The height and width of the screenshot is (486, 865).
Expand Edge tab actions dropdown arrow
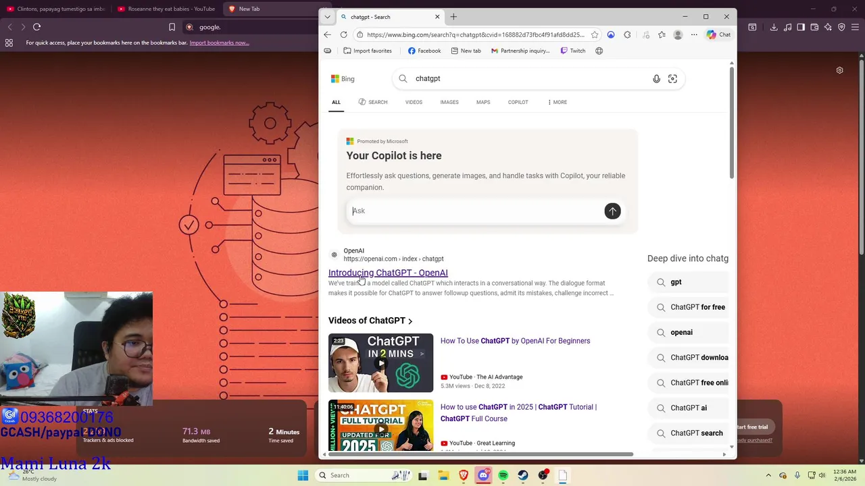click(327, 17)
